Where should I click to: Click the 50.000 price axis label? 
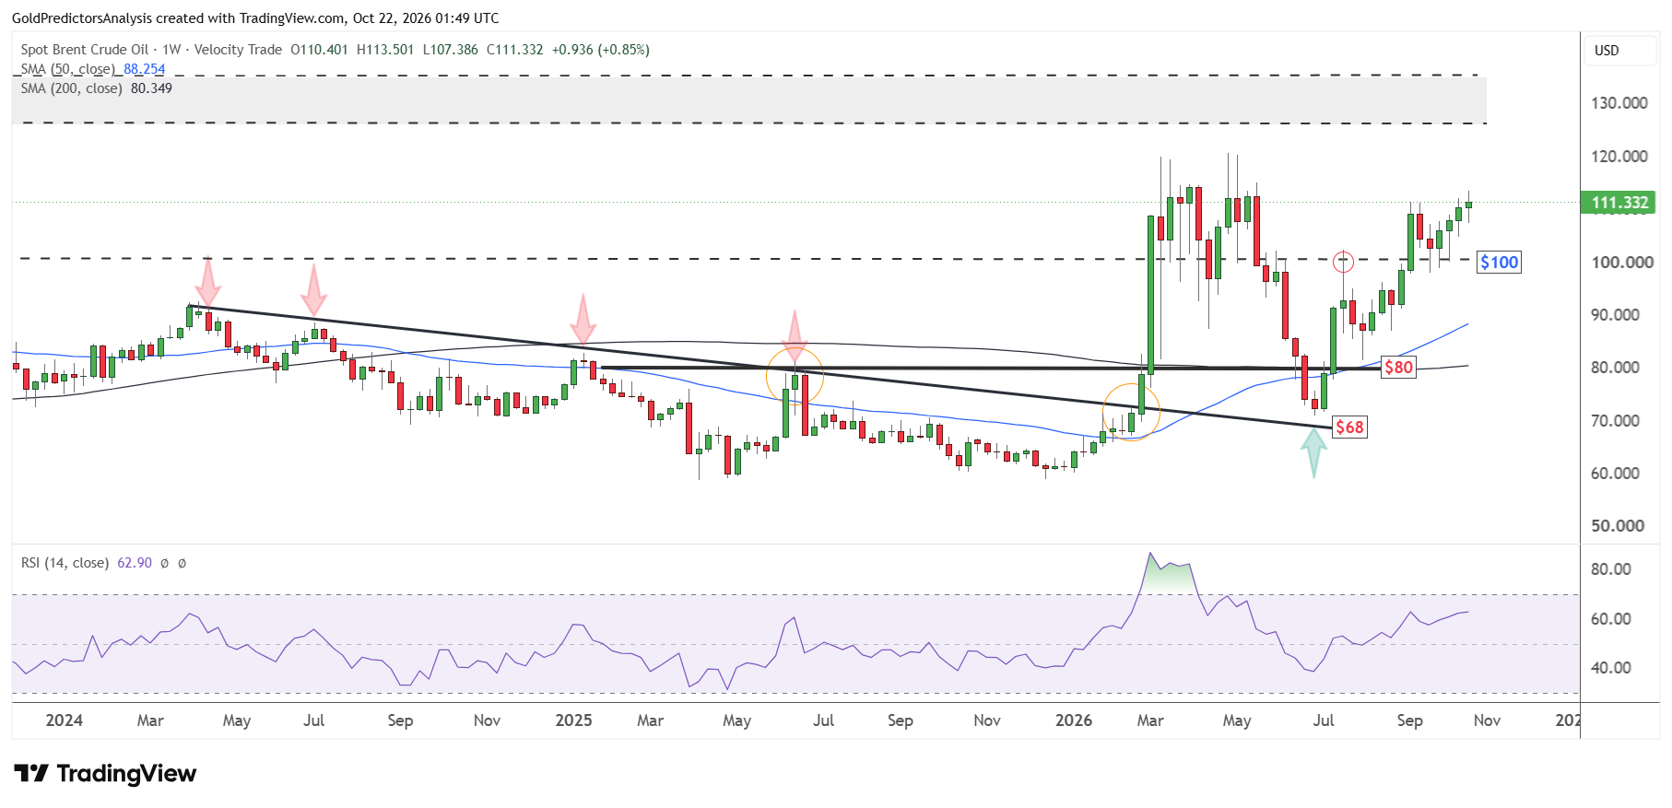click(1618, 526)
